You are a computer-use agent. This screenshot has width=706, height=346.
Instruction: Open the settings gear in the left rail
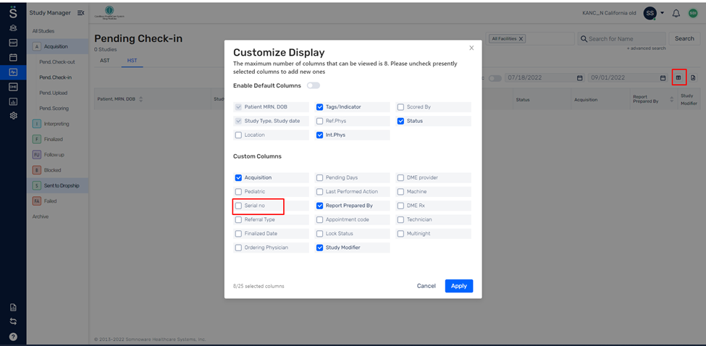(13, 116)
